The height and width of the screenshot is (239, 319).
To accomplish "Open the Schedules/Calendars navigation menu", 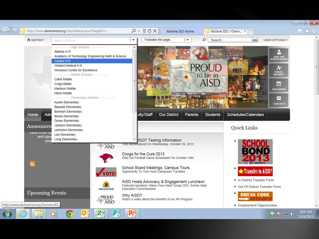I will tap(245, 115).
